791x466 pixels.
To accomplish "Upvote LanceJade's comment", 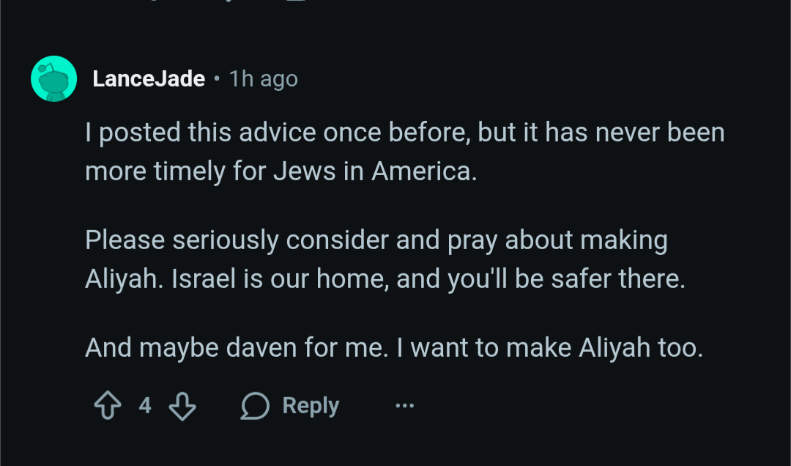I will 108,406.
